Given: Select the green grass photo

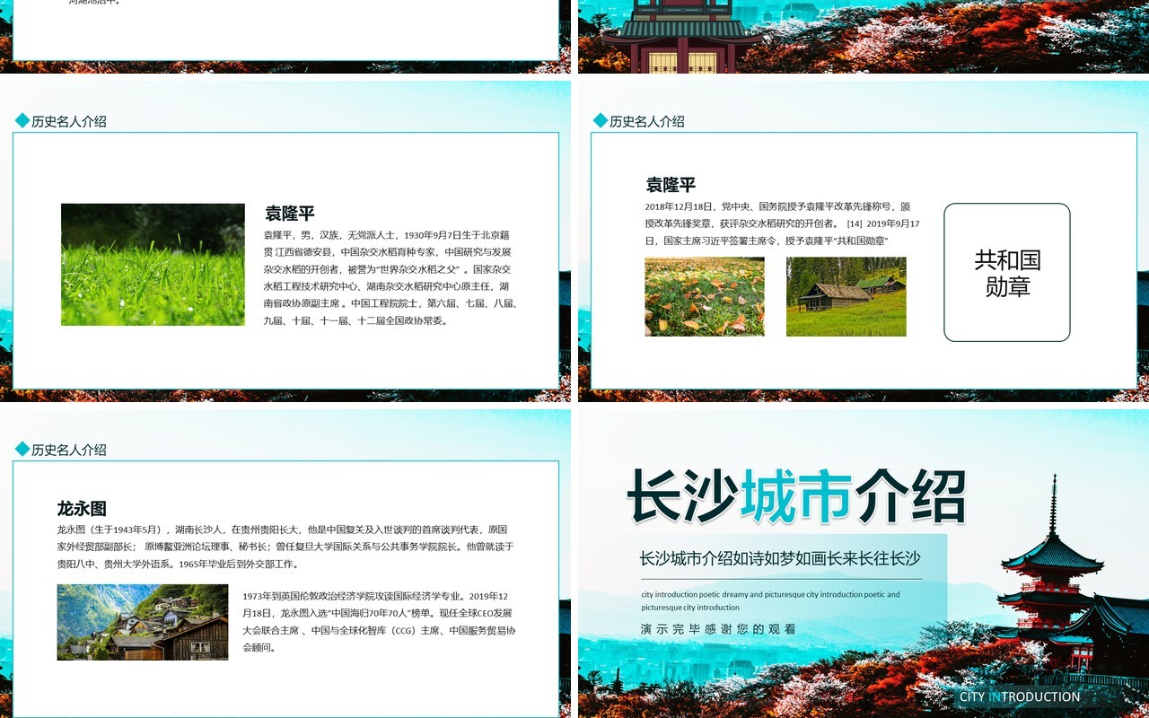Looking at the screenshot, I should (153, 265).
